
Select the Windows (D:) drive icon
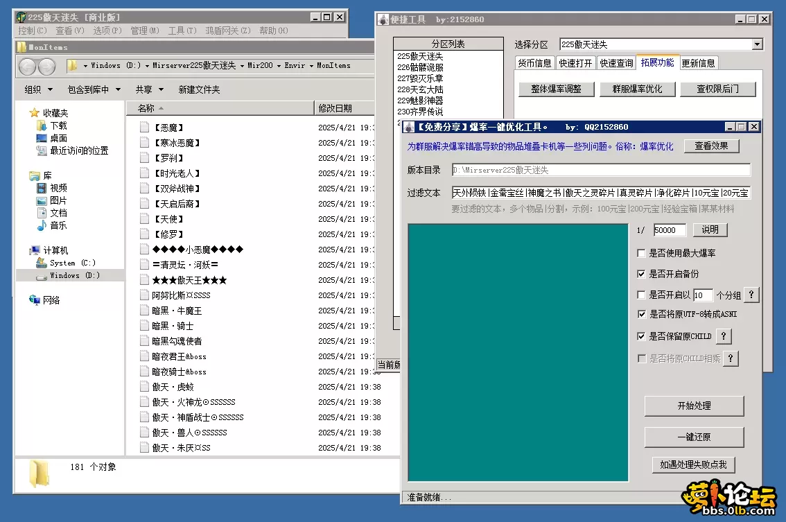tap(42, 276)
